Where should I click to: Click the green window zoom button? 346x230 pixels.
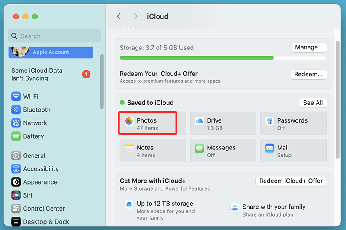tap(35, 16)
